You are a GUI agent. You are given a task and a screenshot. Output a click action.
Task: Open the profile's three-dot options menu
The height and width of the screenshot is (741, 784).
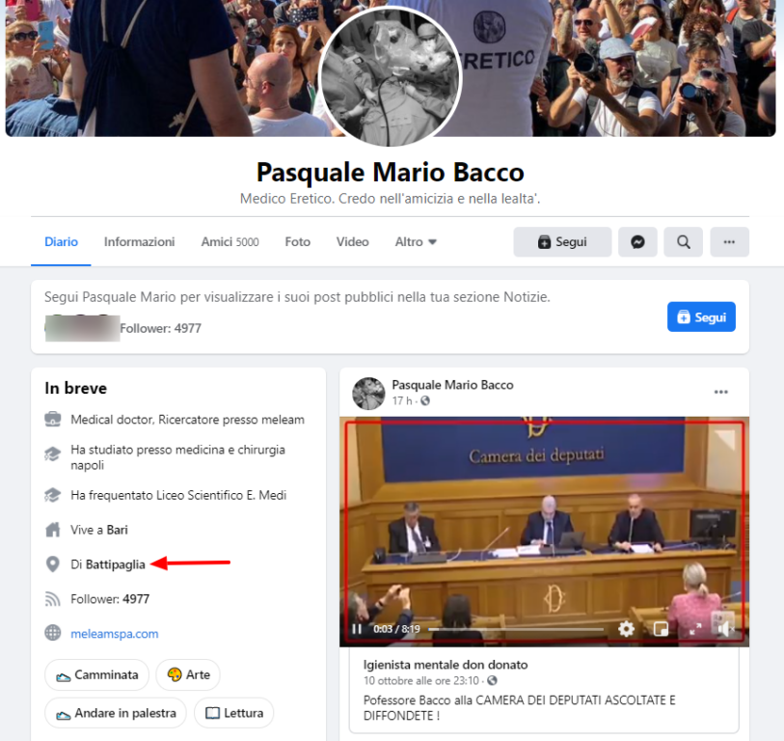(x=729, y=242)
